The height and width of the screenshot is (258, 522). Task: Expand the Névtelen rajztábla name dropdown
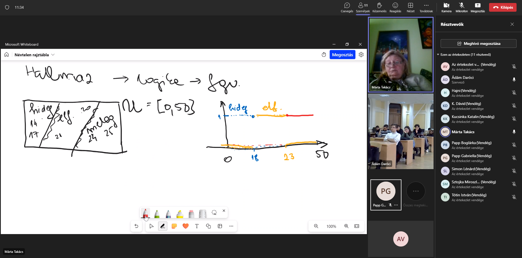53,55
